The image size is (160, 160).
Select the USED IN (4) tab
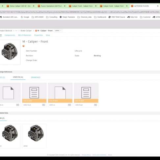point(18,77)
